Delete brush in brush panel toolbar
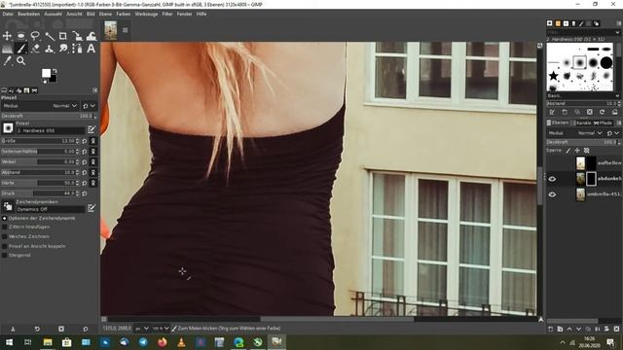The width and height of the screenshot is (623, 350). click(590, 113)
